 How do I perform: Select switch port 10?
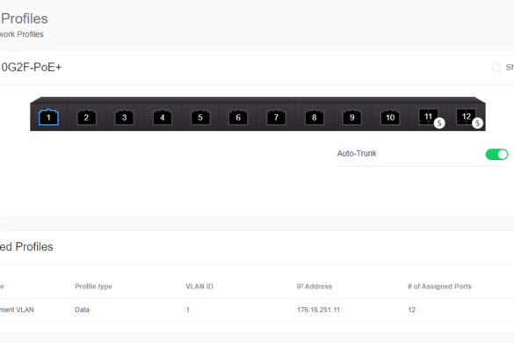click(390, 117)
